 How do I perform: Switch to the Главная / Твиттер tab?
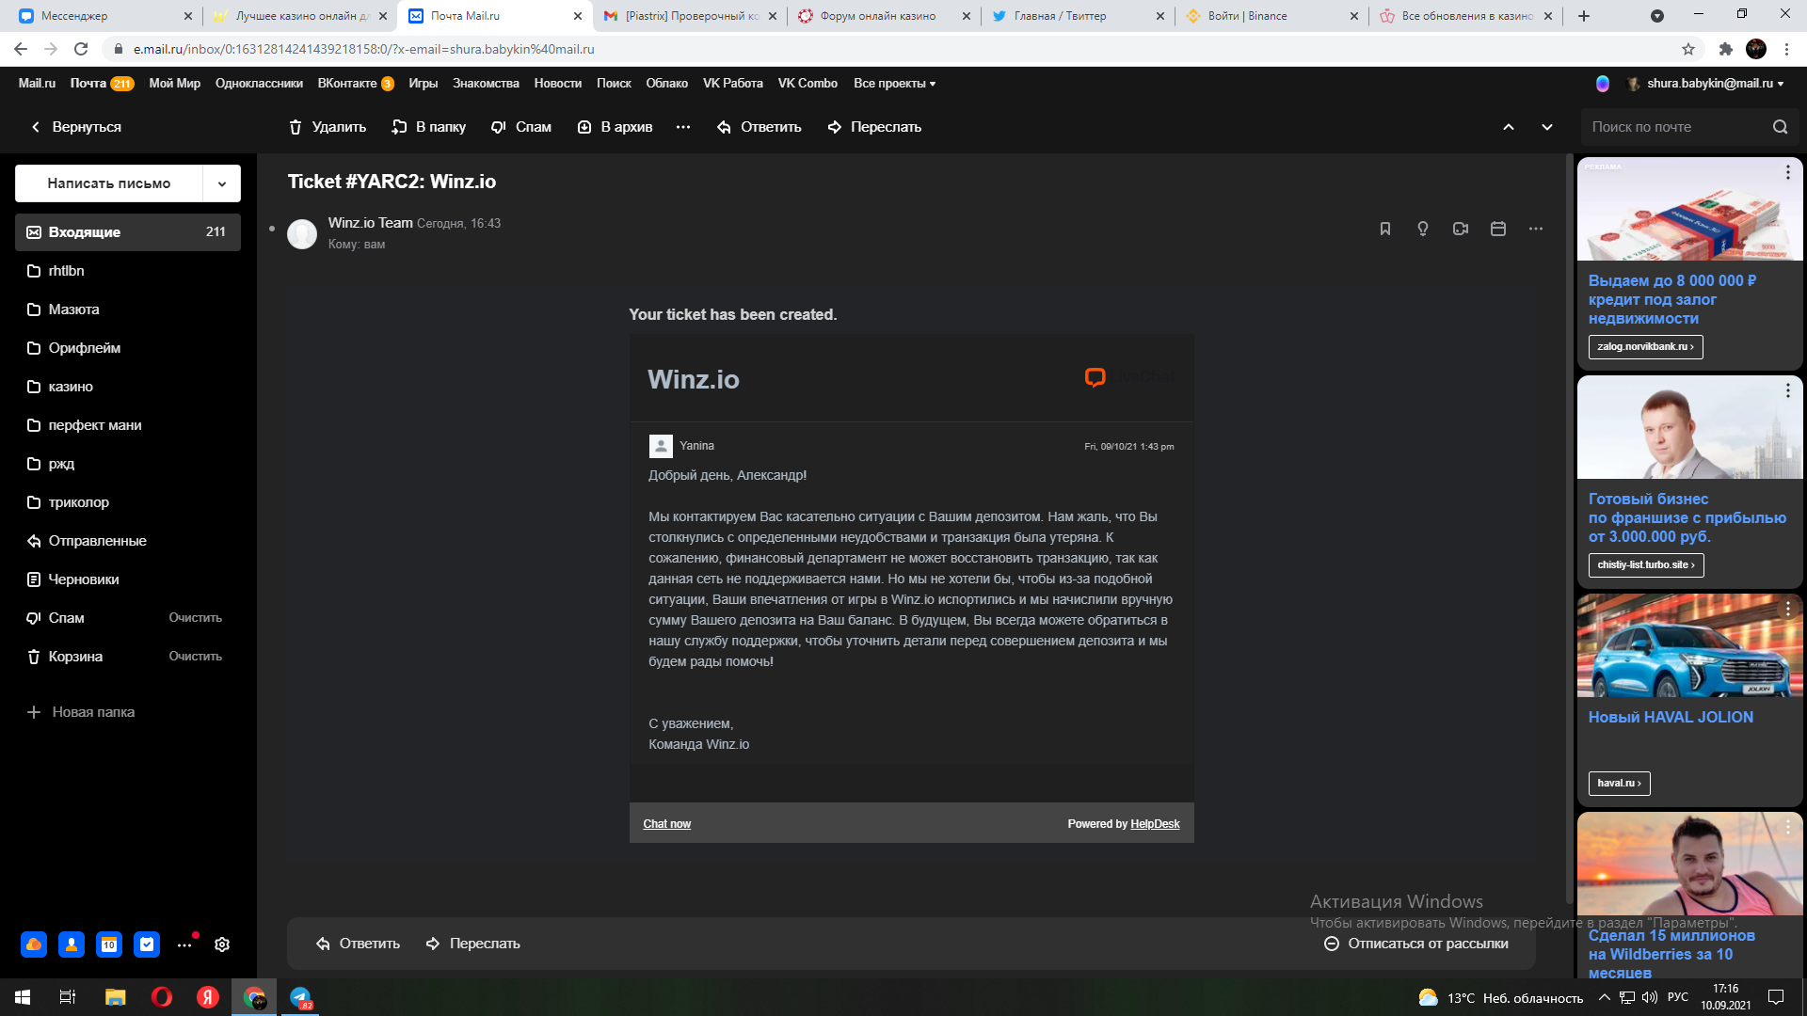[x=1077, y=16]
